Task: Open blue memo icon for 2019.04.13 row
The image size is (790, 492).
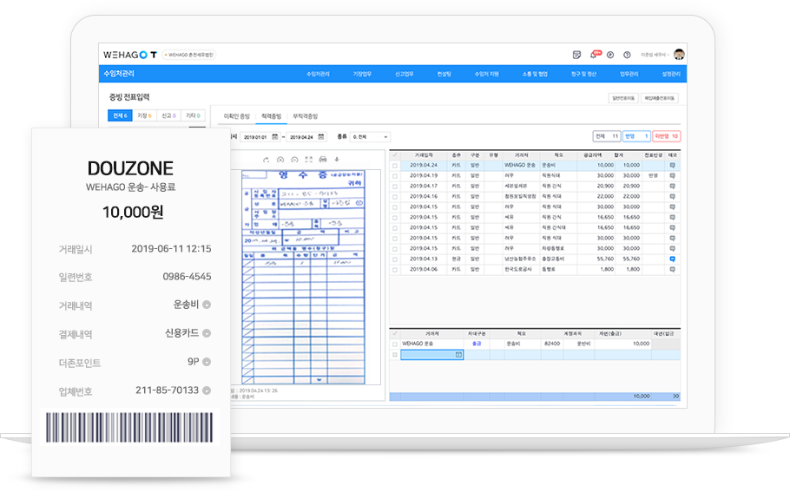Action: coord(672,259)
